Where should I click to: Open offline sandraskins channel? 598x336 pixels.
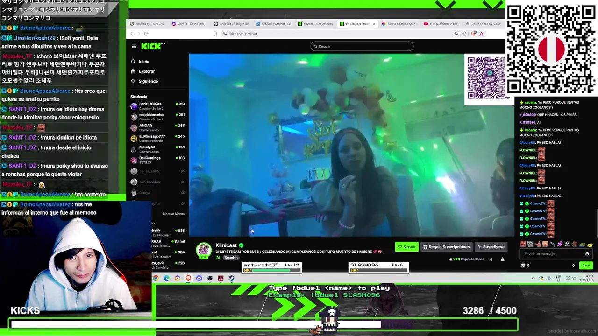[157, 182]
